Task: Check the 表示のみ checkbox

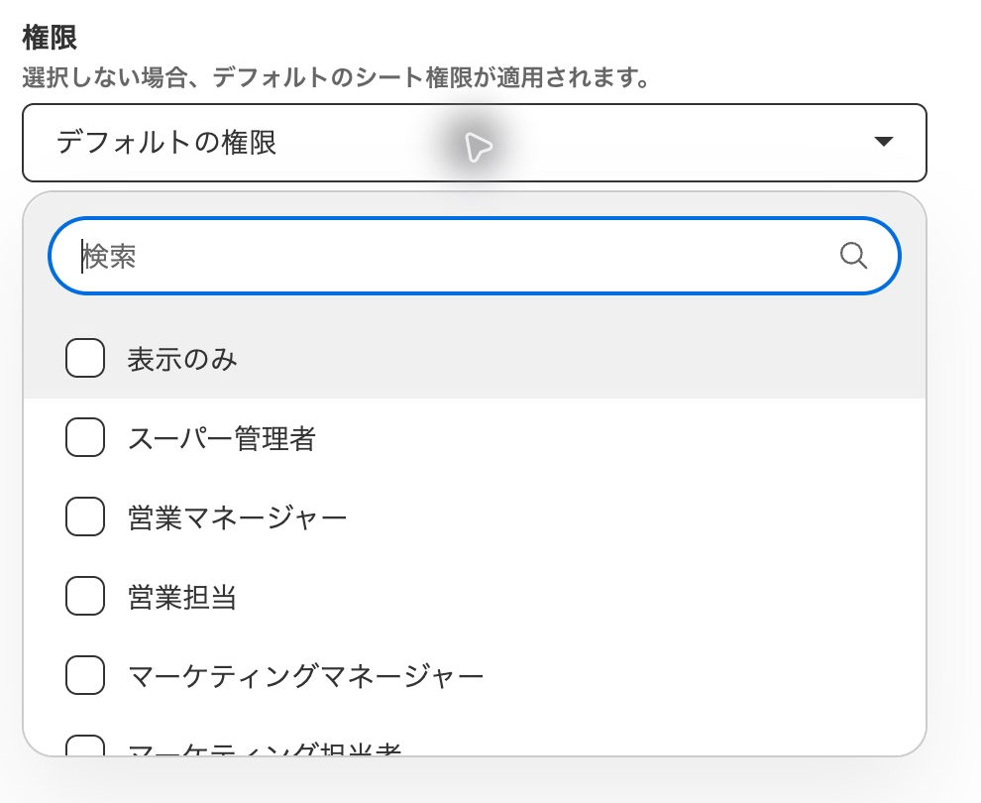Action: tap(85, 358)
